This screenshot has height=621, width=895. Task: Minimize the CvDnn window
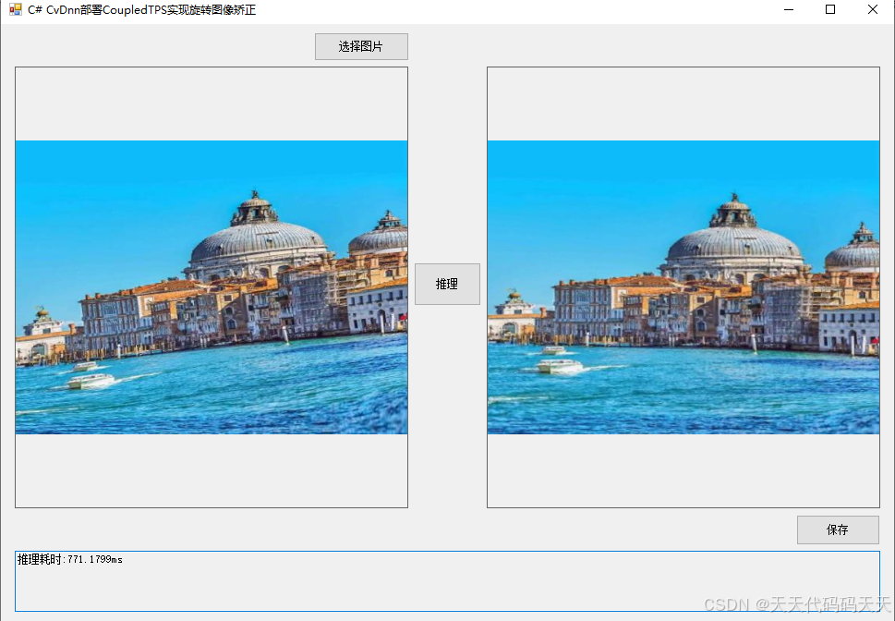(789, 10)
